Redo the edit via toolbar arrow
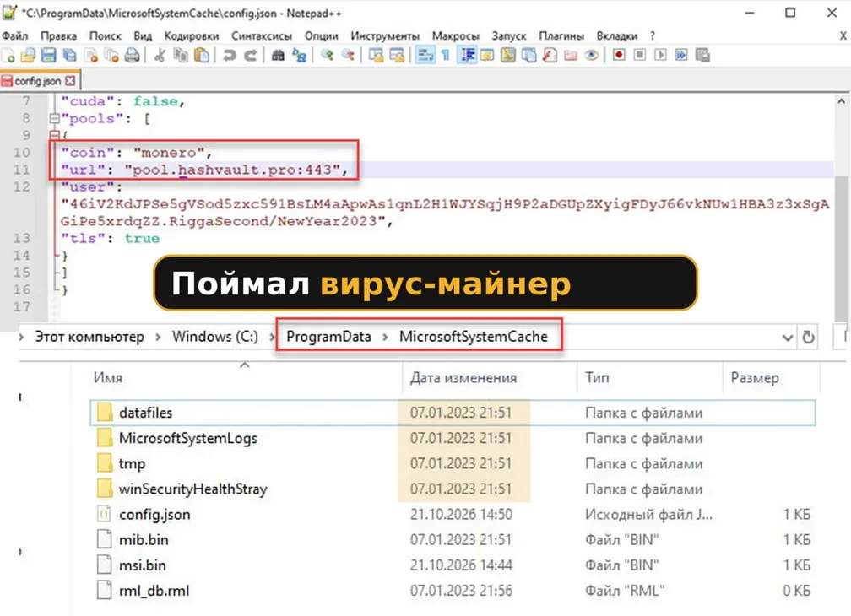 (x=250, y=56)
